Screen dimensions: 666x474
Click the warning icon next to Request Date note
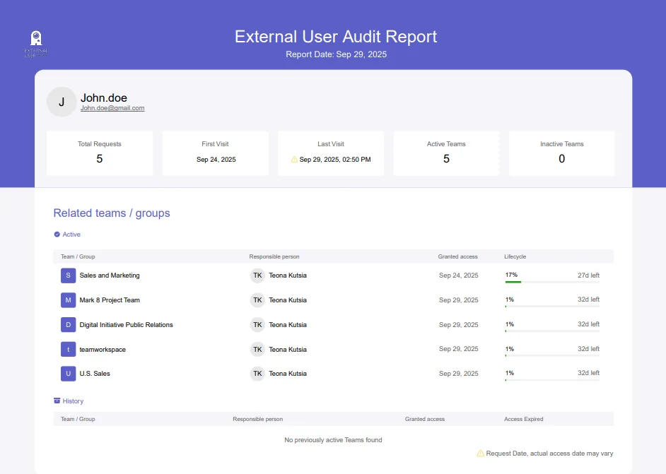(480, 454)
